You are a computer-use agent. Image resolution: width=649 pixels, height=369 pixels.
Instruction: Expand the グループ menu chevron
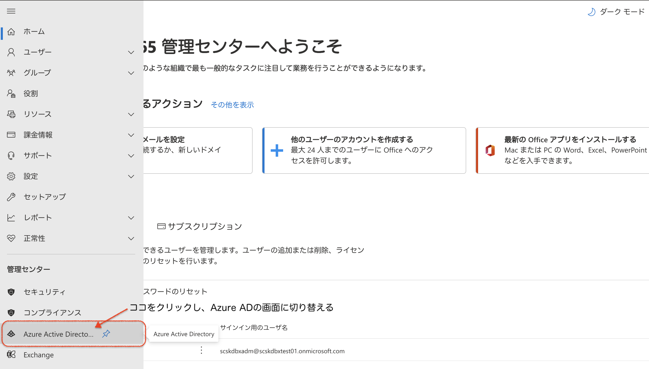(131, 73)
